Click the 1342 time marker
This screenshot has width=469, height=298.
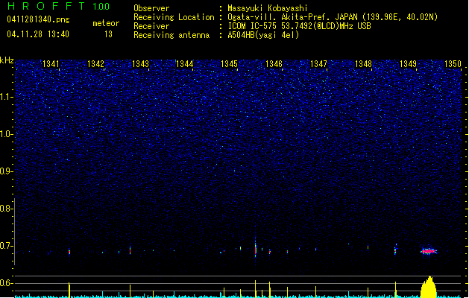(x=95, y=63)
